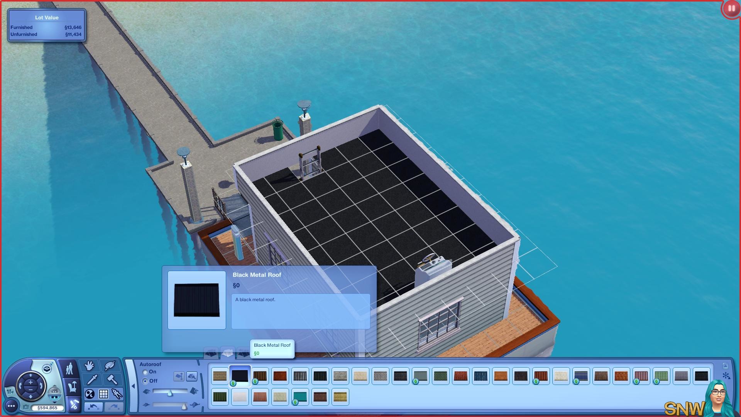Choose the red clay tile roof
The width and height of the screenshot is (741, 417).
pyautogui.click(x=280, y=376)
